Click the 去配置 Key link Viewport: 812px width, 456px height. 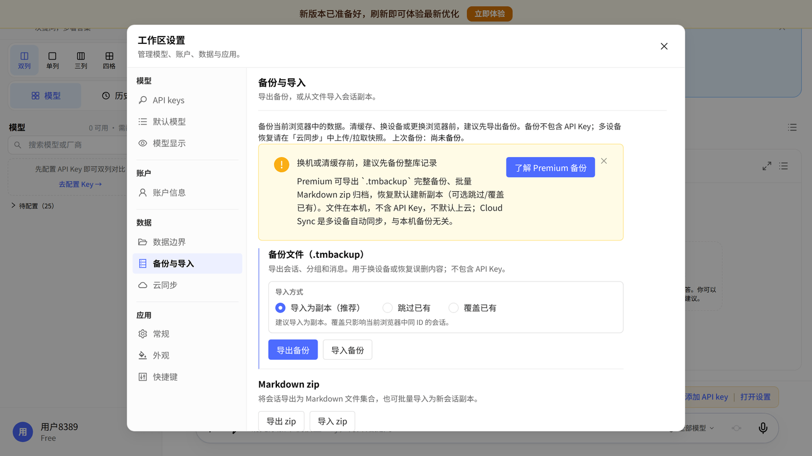80,184
